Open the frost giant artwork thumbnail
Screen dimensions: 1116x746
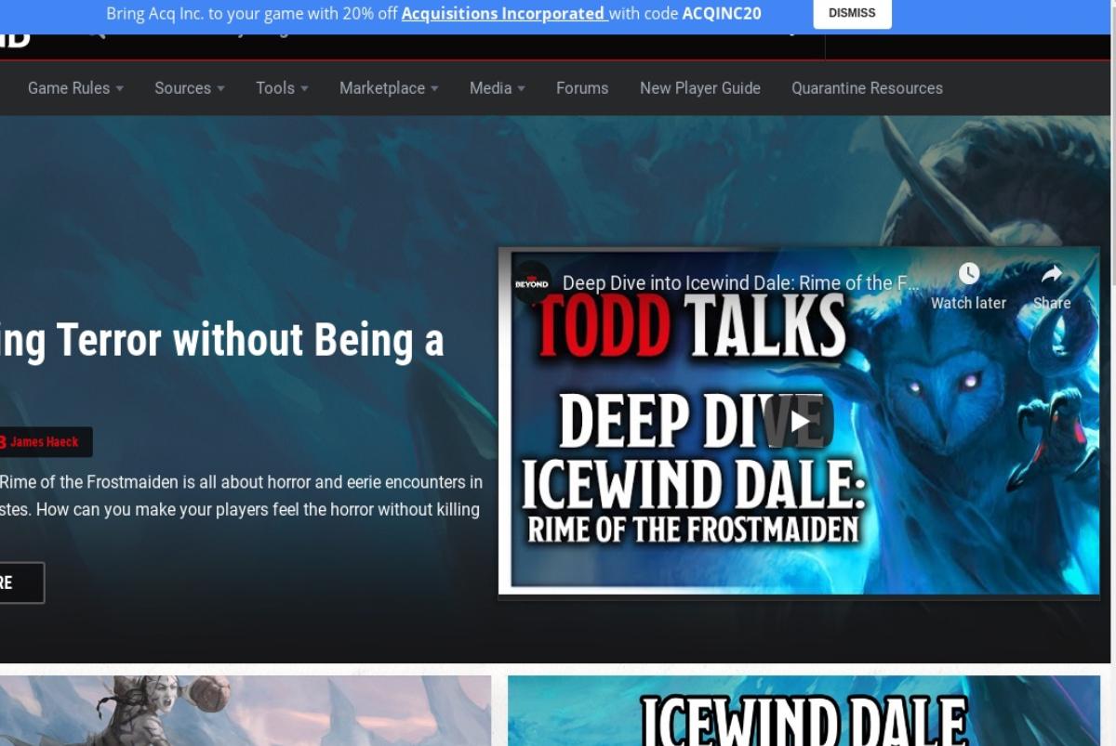(246, 711)
